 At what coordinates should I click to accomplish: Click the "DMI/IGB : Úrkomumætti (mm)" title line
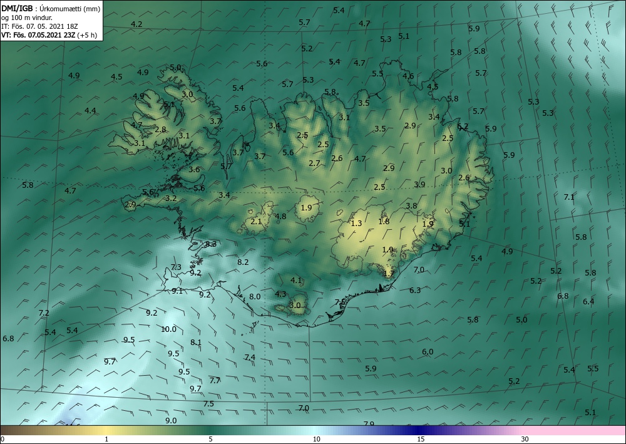(51, 9)
